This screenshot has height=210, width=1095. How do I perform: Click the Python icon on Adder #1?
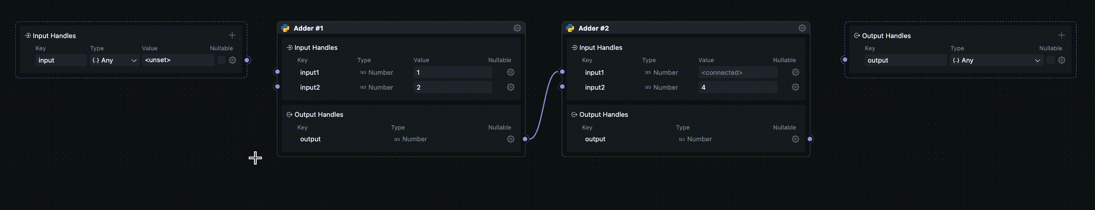pyautogui.click(x=286, y=28)
